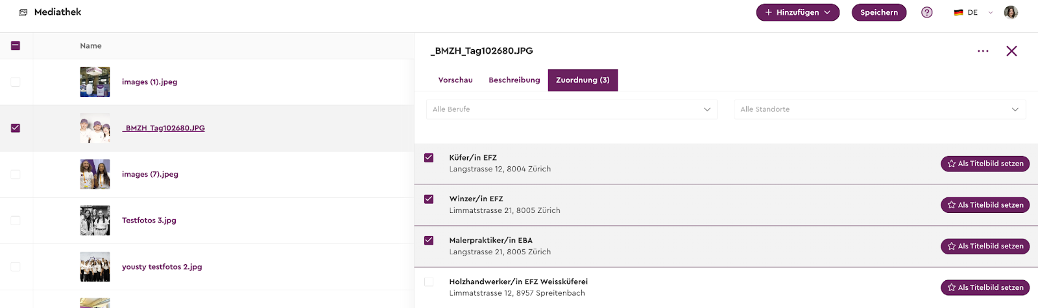This screenshot has width=1038, height=308.
Task: Click the Speichern button
Action: point(879,12)
